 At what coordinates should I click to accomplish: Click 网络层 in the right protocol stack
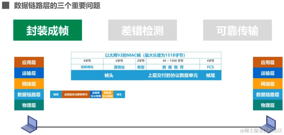[x=268, y=84]
